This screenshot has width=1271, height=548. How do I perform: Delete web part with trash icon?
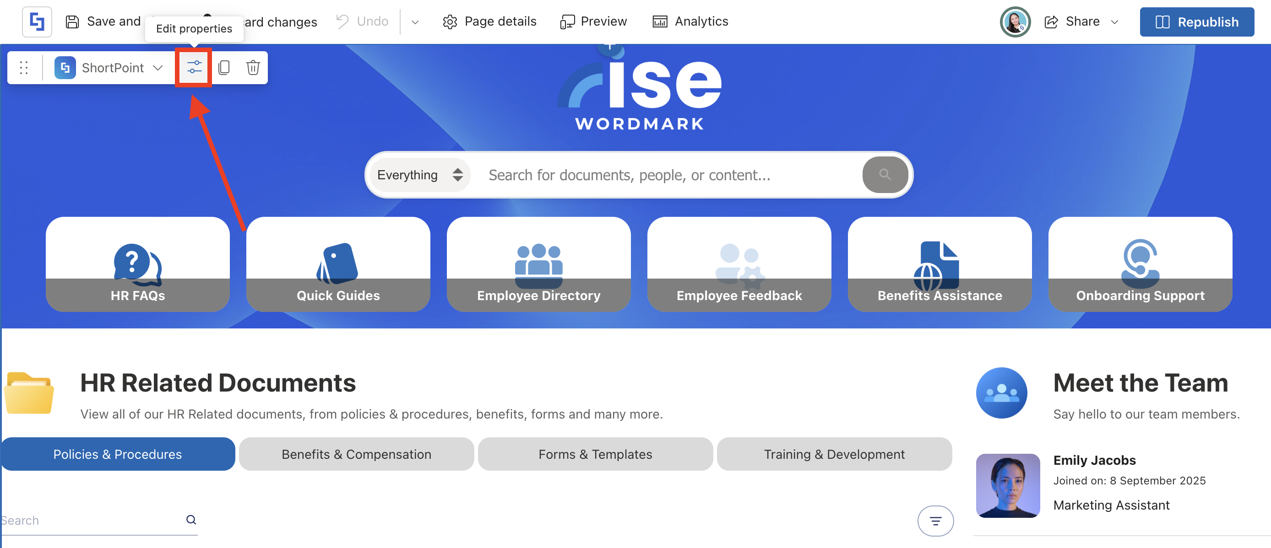tap(253, 68)
